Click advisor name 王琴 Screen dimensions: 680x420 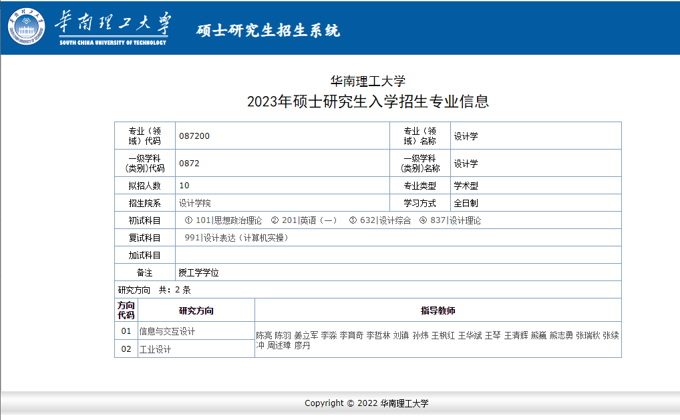pyautogui.click(x=493, y=335)
